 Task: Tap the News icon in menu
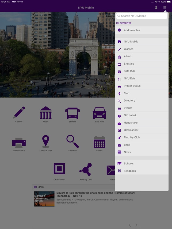(119, 152)
